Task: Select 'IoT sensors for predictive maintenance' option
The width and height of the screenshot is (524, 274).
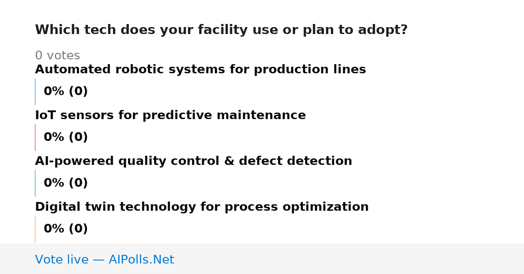Action: coord(170,116)
